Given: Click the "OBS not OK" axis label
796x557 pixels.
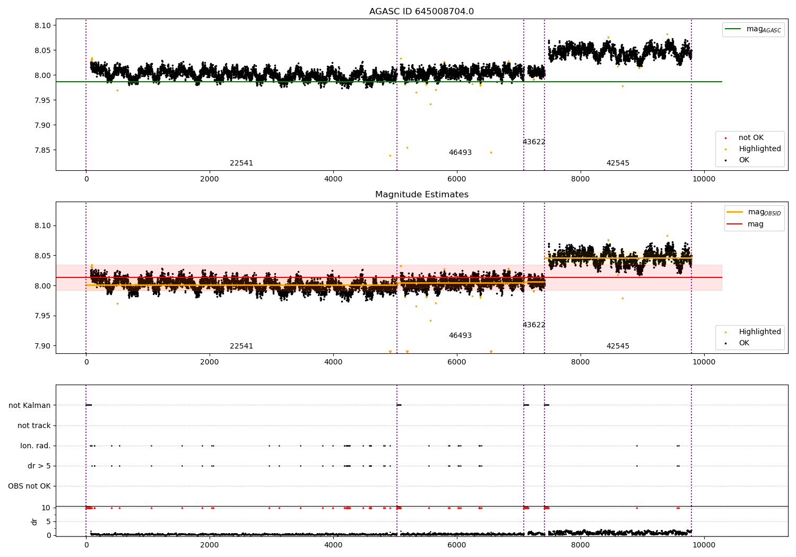Looking at the screenshot, I should point(30,486).
